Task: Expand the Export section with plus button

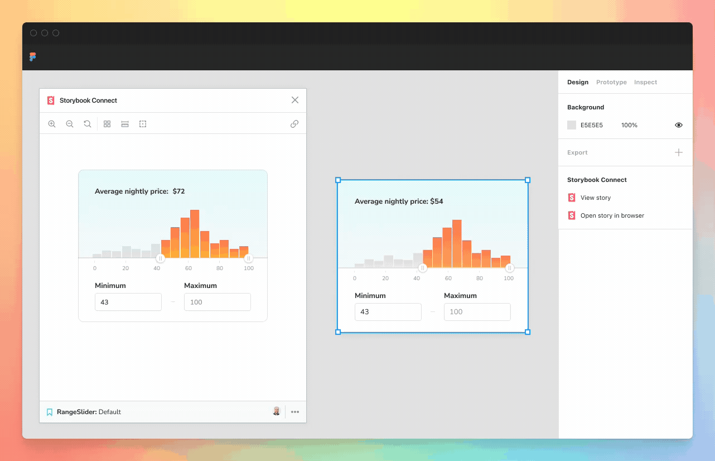Action: click(x=678, y=152)
